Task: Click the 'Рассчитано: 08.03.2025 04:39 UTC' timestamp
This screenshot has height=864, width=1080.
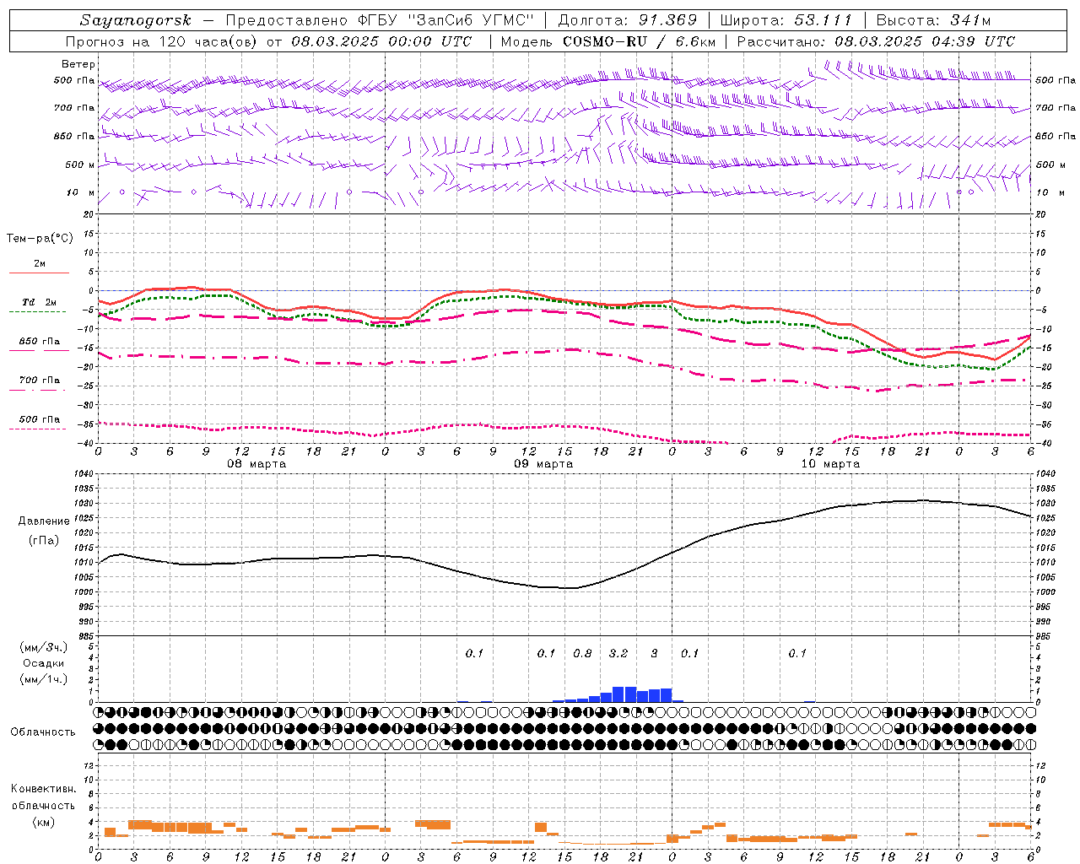Action: pos(876,41)
